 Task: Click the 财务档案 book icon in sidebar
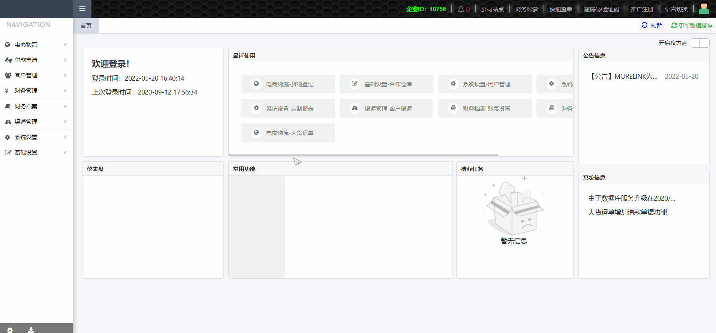tap(7, 106)
